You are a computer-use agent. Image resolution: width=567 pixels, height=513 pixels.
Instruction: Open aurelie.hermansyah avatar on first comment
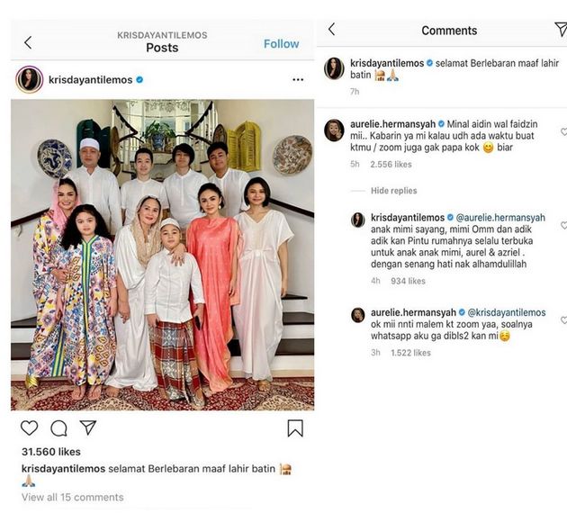pyautogui.click(x=334, y=130)
